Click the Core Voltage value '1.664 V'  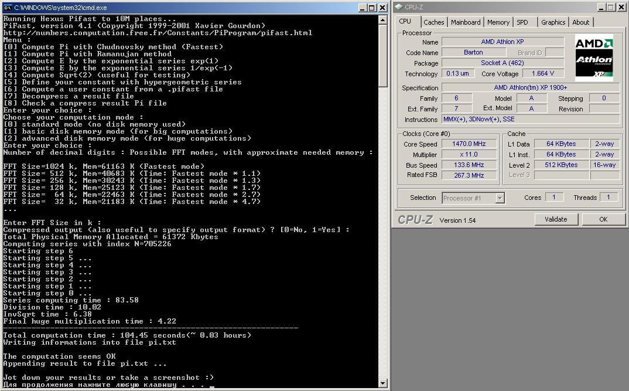pos(543,73)
